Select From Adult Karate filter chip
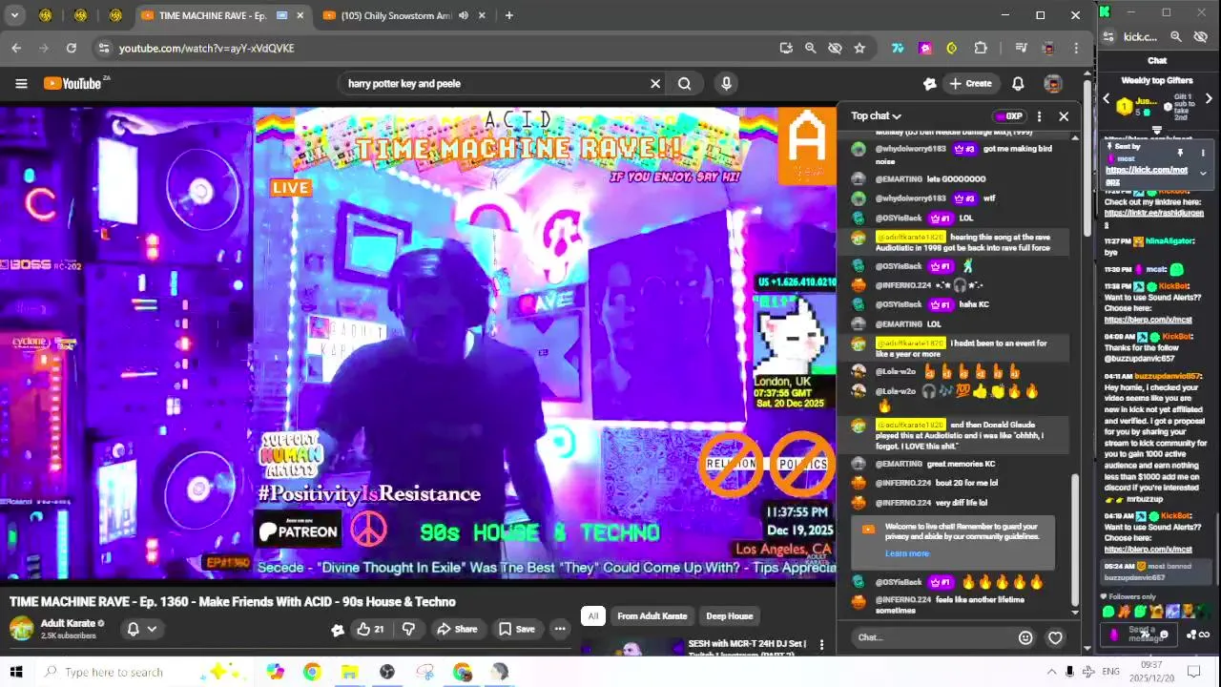 click(x=652, y=616)
